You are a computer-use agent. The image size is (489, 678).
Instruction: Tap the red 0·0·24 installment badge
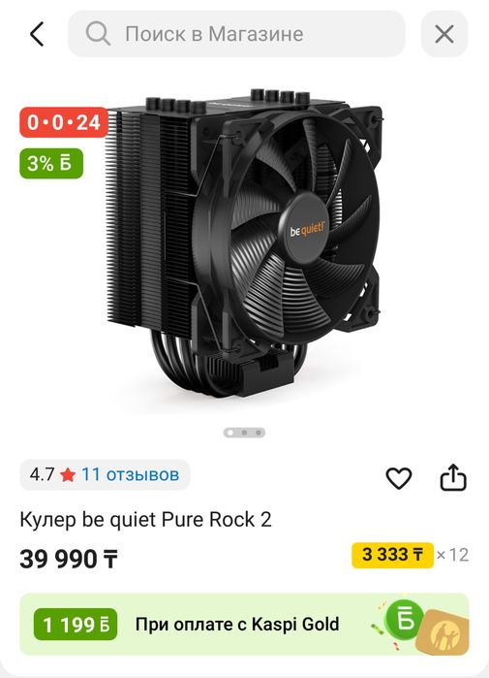(x=64, y=122)
